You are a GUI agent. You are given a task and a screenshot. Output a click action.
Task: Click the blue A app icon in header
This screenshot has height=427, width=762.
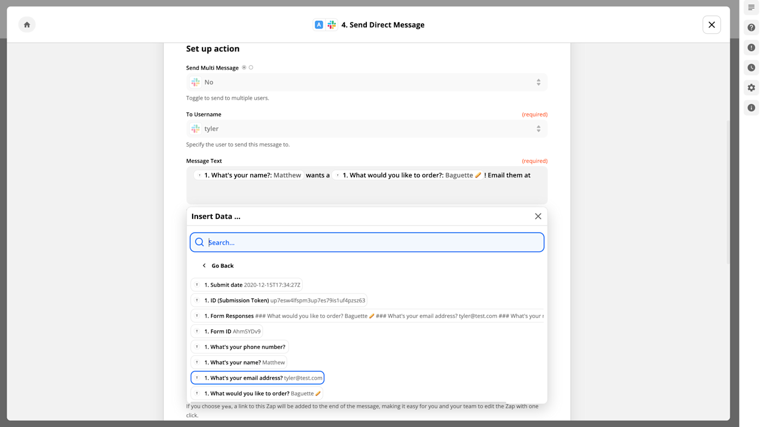pyautogui.click(x=319, y=25)
